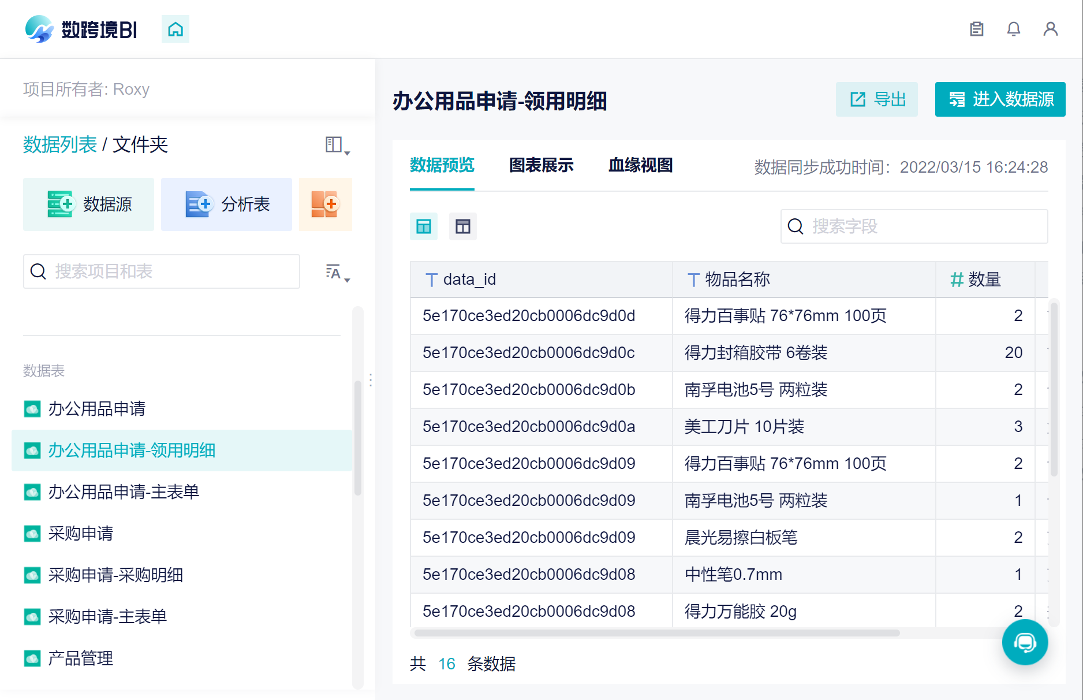Select the 办公用品申请 table icon

(32, 409)
